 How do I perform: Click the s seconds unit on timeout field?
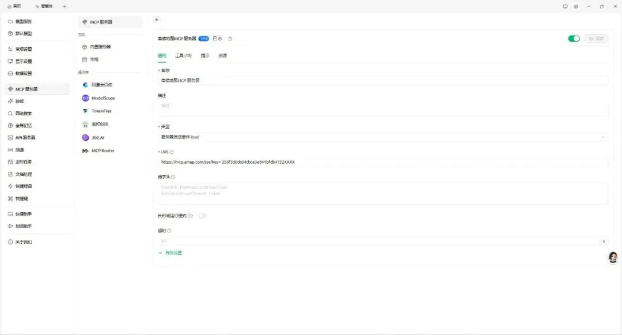click(604, 241)
